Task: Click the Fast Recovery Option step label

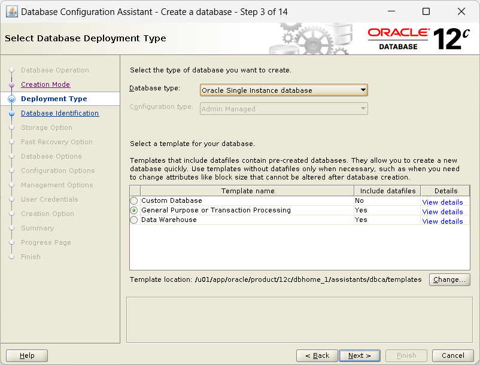Action: click(x=57, y=142)
